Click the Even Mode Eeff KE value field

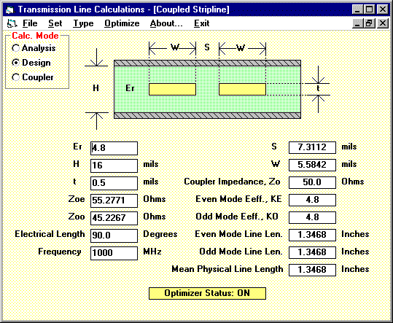[x=312, y=200]
